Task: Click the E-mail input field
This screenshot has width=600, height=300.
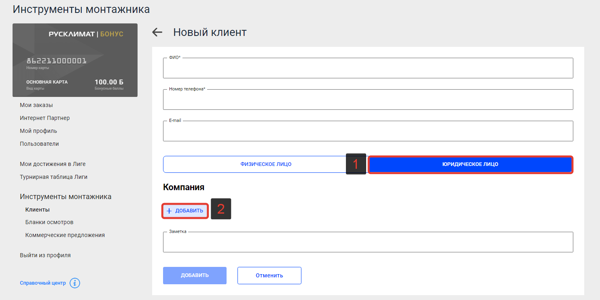Action: [x=368, y=131]
